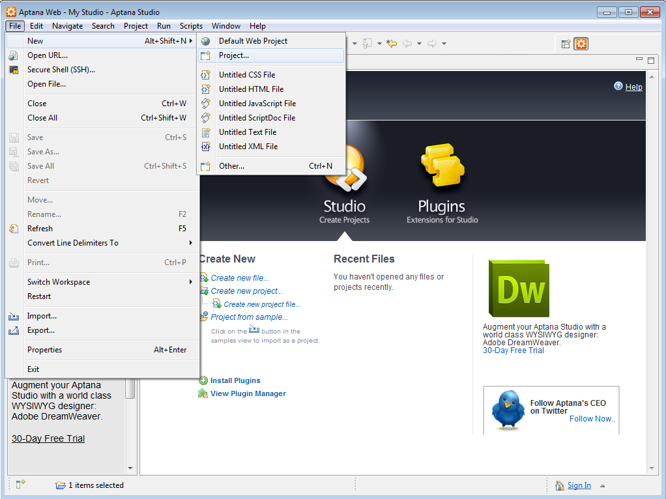The image size is (666, 499).
Task: Click the Open Perspective toolbar icon
Action: (566, 44)
